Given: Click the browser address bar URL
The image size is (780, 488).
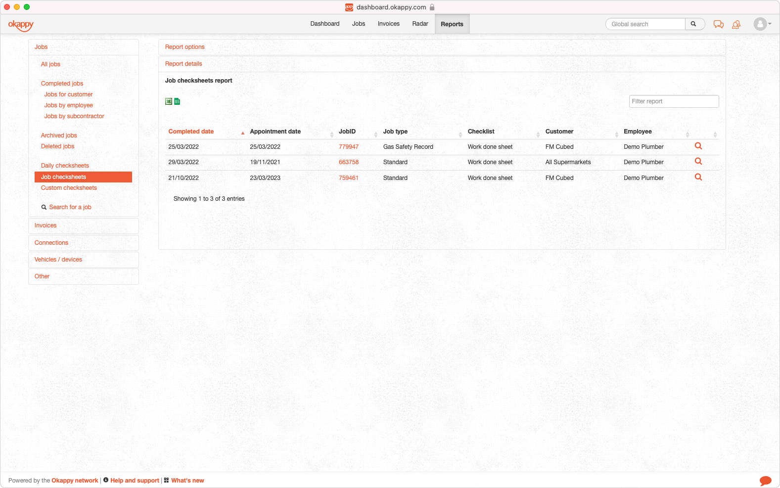Looking at the screenshot, I should [391, 7].
